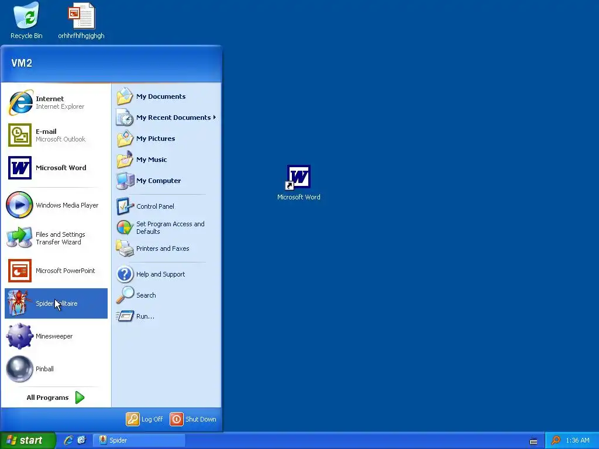The image size is (599, 449).
Task: Click the start button
Action: pos(28,440)
